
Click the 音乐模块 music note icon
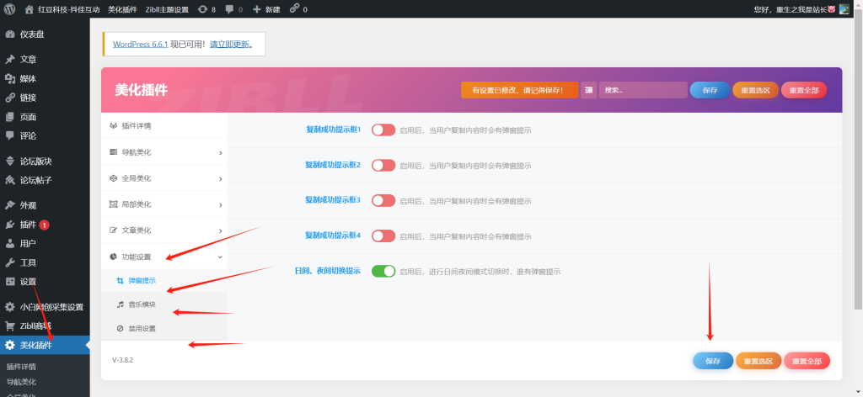pyautogui.click(x=120, y=304)
